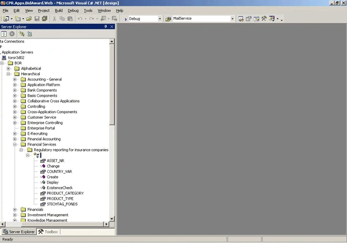347x243 pixels.
Task: Open the Properties Window toolbar icon
Action: (x=249, y=19)
